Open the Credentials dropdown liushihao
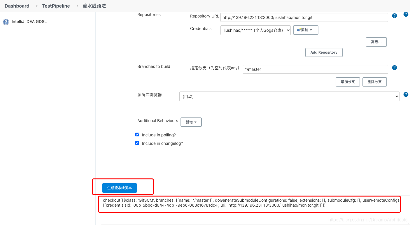This screenshot has height=225, width=410. [255, 30]
